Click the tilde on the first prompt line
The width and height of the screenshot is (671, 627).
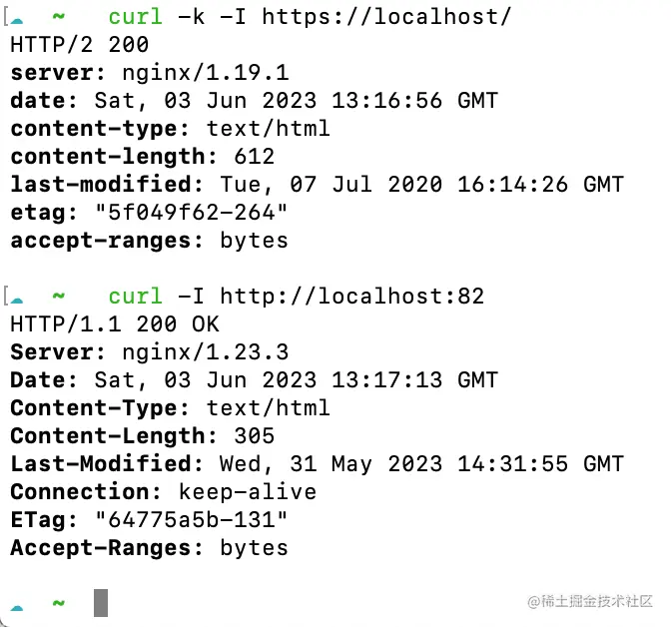[59, 17]
